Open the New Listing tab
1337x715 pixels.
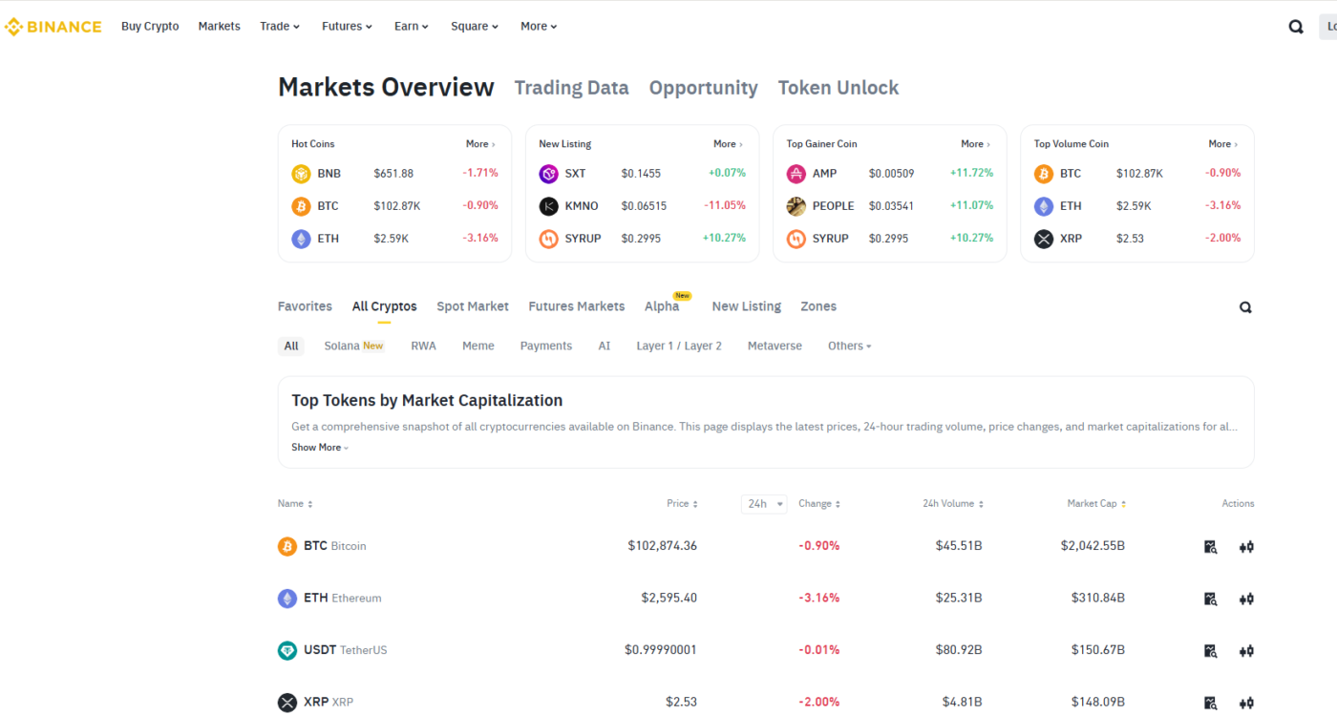click(747, 306)
